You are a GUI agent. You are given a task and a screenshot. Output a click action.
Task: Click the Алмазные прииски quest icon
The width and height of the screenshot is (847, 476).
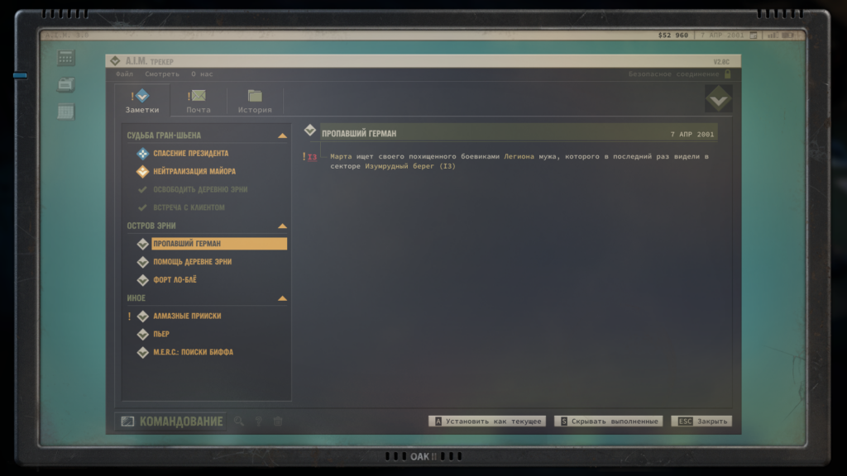142,317
